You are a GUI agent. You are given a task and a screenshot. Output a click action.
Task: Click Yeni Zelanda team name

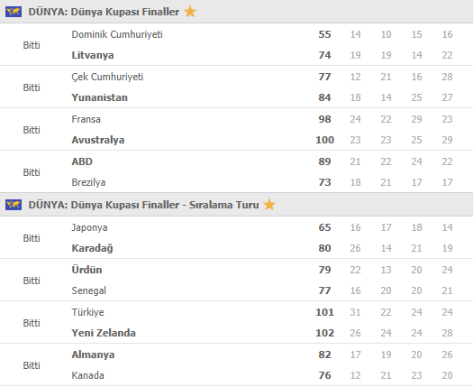tap(104, 333)
